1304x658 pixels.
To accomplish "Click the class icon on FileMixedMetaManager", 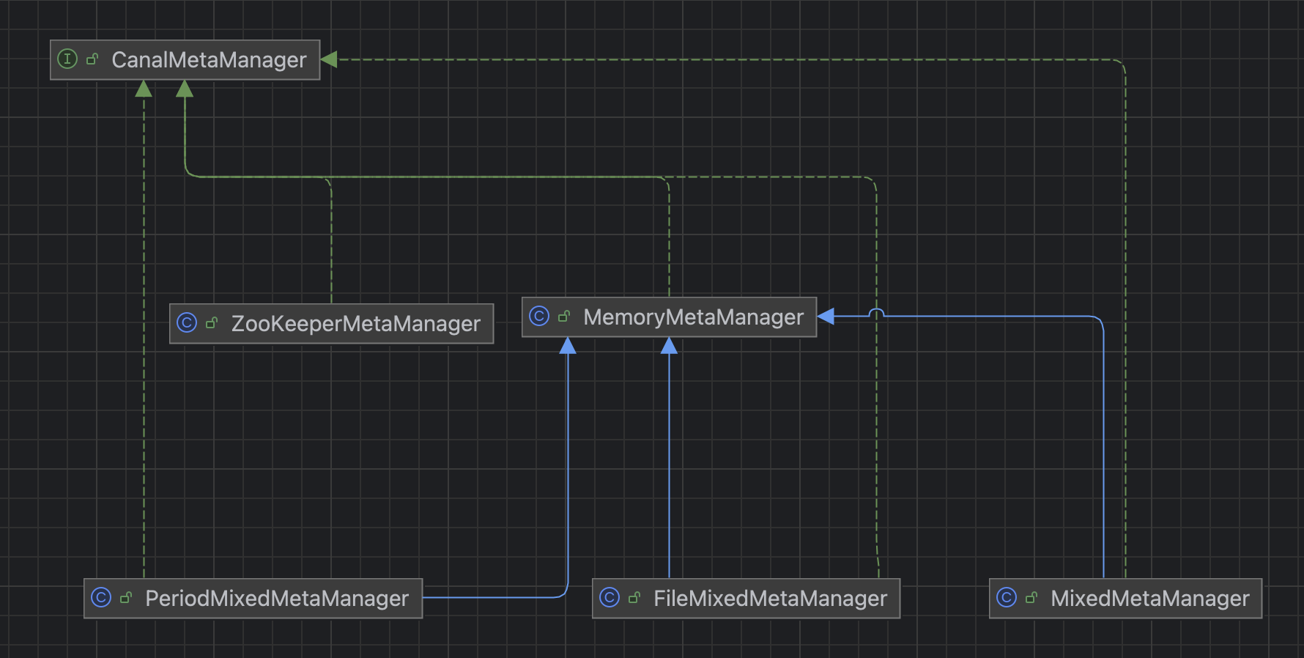I will [x=610, y=597].
